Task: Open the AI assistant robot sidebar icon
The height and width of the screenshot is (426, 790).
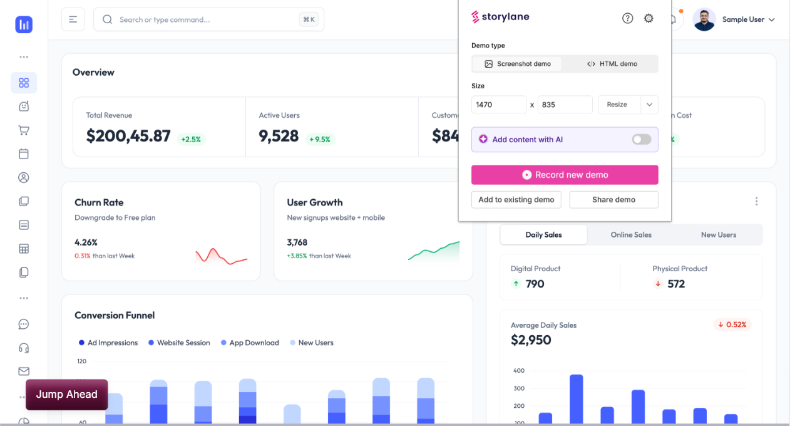Action: click(24, 106)
